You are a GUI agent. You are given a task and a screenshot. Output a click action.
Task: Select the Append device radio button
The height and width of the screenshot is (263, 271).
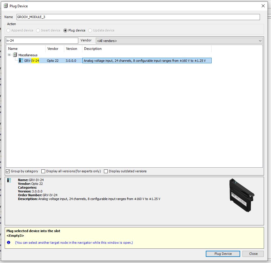[x=8, y=31]
